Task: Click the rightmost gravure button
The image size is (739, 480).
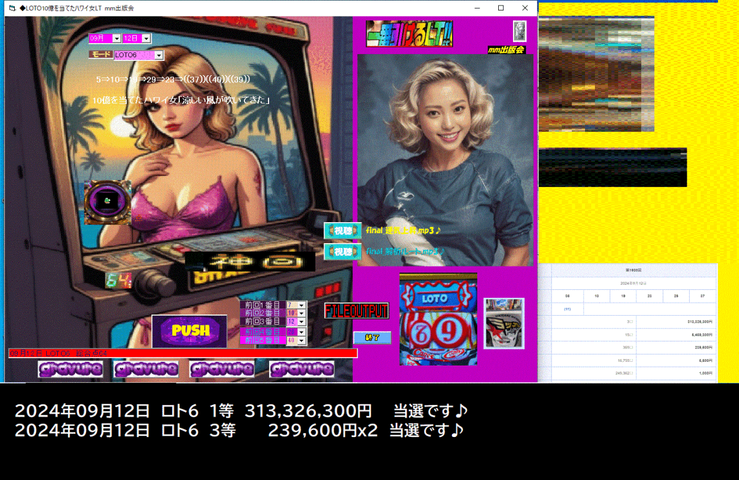Action: pos(302,369)
